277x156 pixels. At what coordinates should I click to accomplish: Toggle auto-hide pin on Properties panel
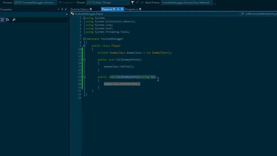click(x=62, y=9)
